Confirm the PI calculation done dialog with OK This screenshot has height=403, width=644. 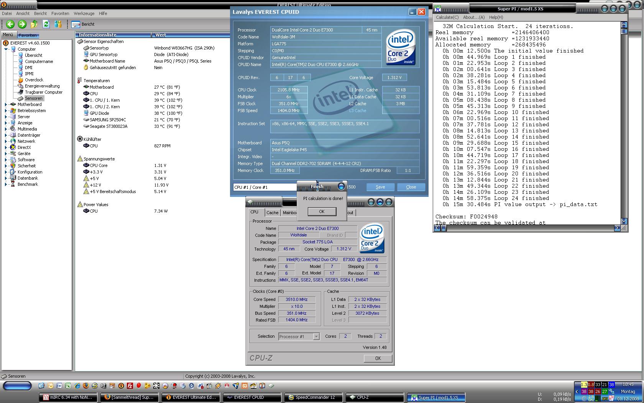[322, 211]
